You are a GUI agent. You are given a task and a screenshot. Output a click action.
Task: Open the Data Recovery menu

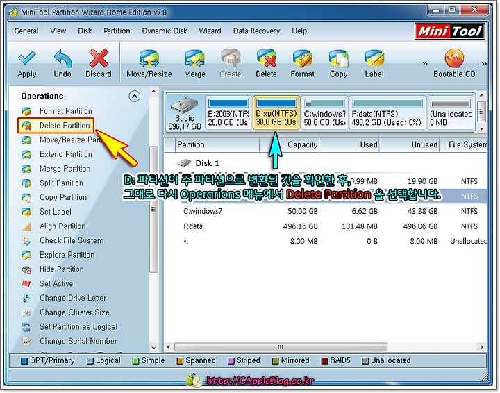(x=256, y=31)
